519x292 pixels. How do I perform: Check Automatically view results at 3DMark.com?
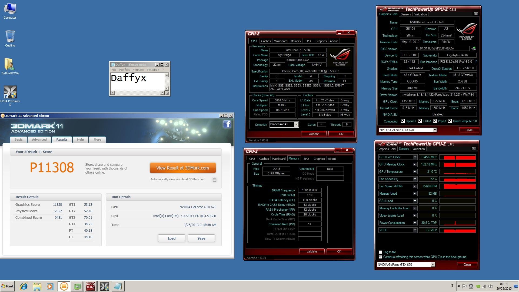tap(214, 180)
